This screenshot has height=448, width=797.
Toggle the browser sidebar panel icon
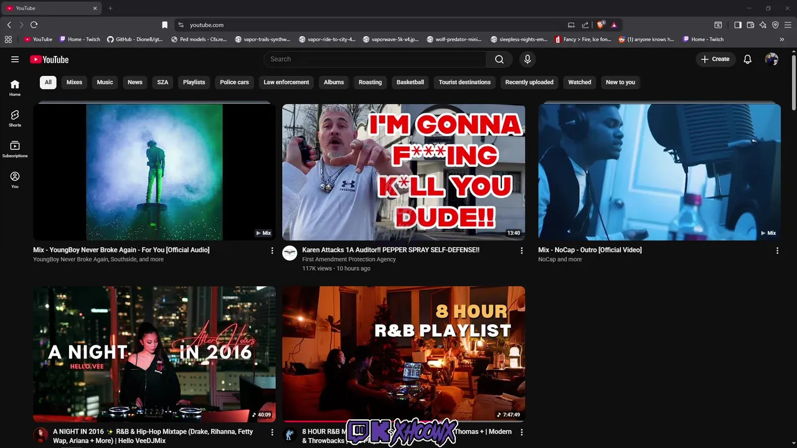(x=738, y=25)
